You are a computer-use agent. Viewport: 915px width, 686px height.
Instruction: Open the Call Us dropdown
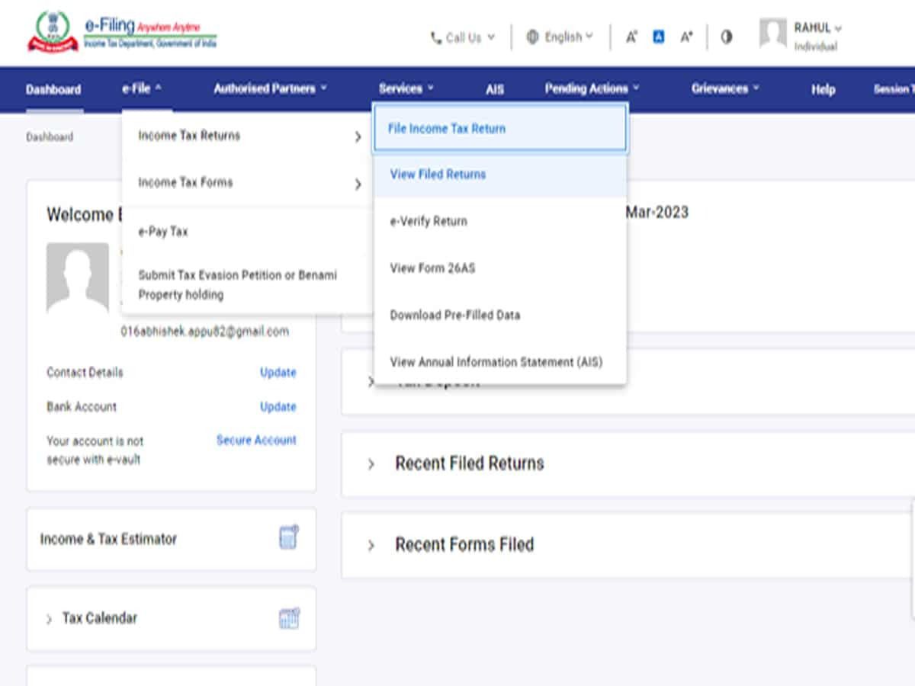(463, 37)
